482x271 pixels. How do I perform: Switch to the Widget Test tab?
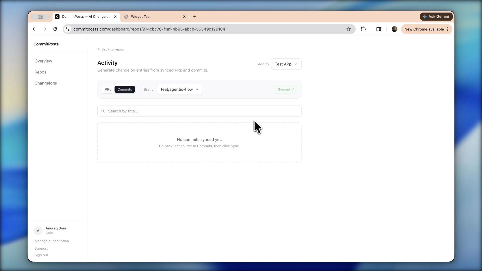pos(155,17)
